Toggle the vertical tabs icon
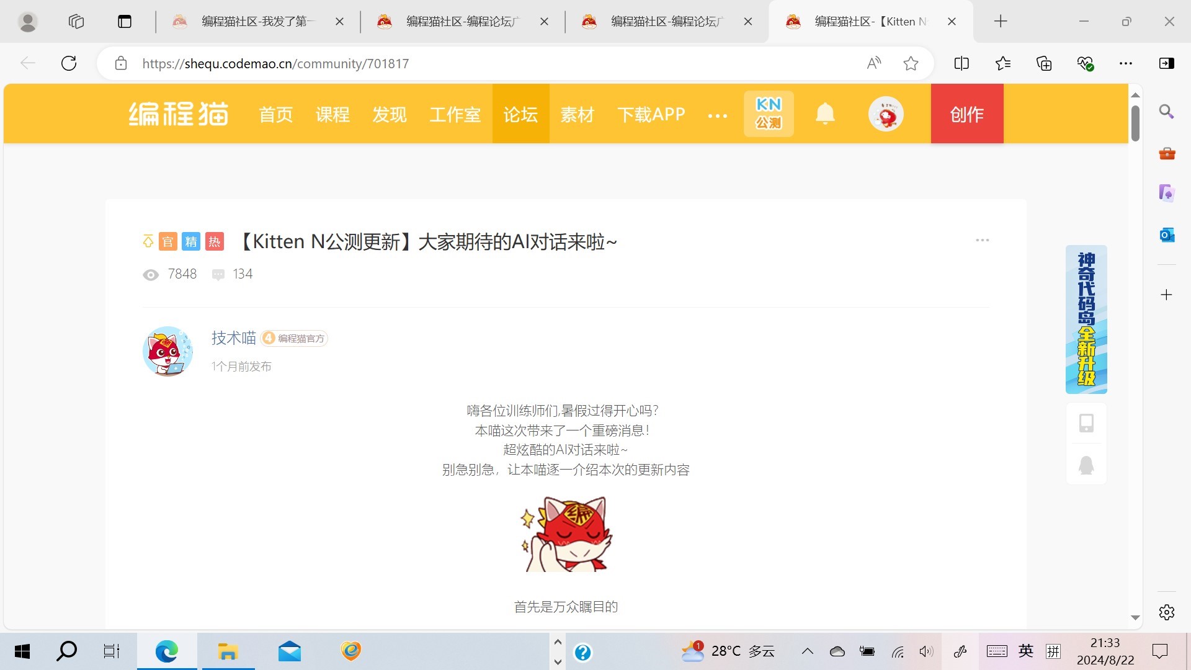Screen dimensions: 1191x670 tap(125, 22)
